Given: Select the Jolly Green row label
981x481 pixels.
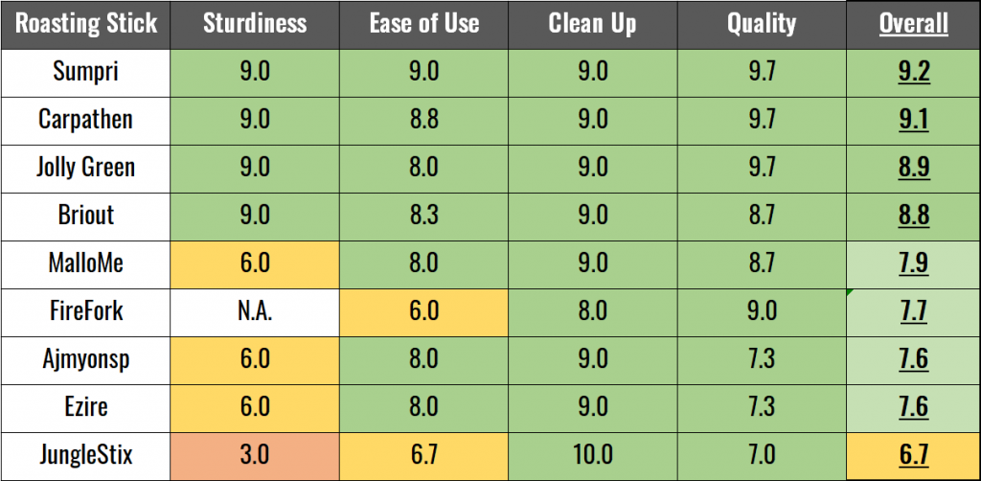Looking at the screenshot, I should click(85, 169).
